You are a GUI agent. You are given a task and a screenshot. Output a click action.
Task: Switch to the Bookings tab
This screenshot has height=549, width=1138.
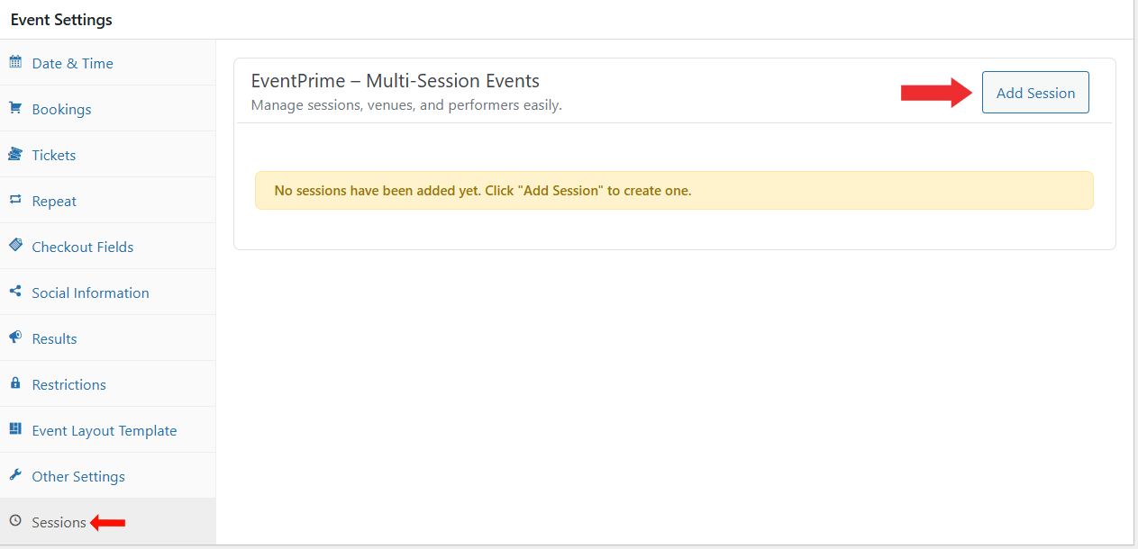pos(61,109)
